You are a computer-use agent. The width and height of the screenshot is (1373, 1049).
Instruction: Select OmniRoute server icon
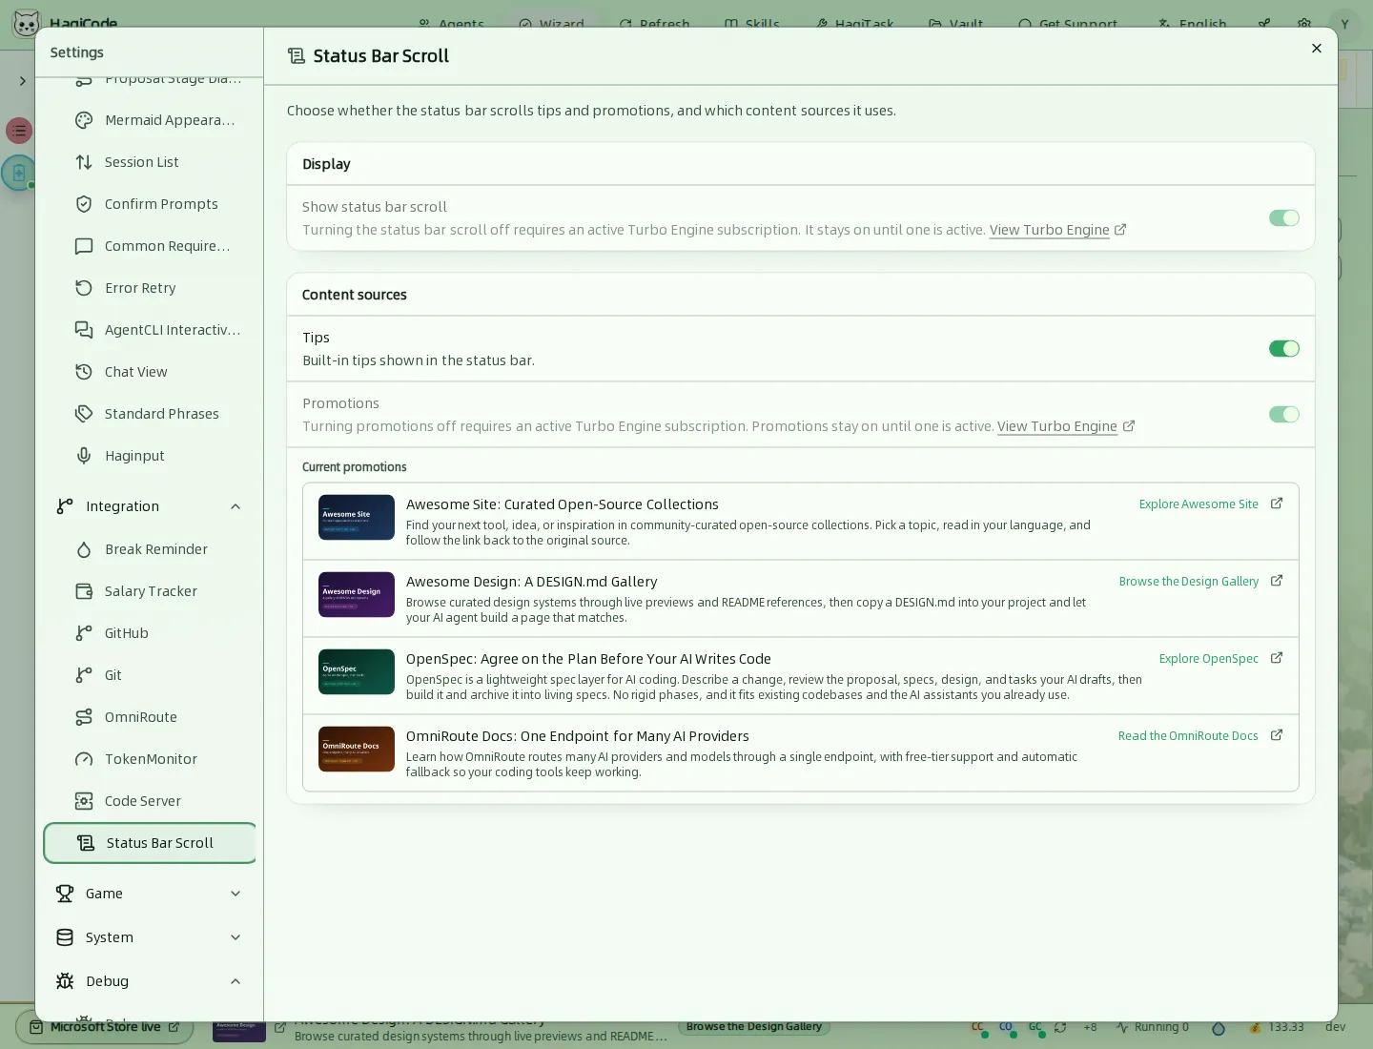(84, 717)
